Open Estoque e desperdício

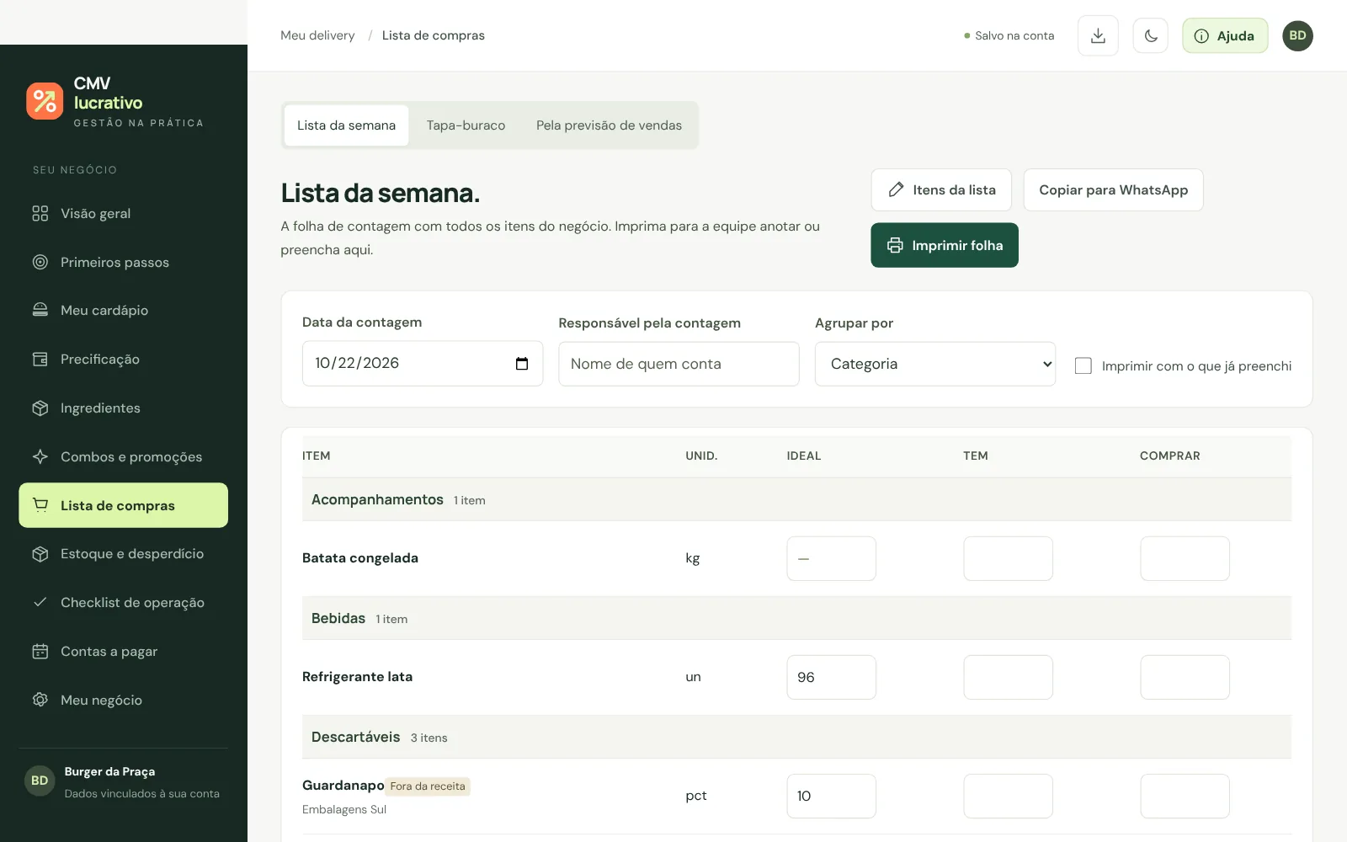coord(123,554)
